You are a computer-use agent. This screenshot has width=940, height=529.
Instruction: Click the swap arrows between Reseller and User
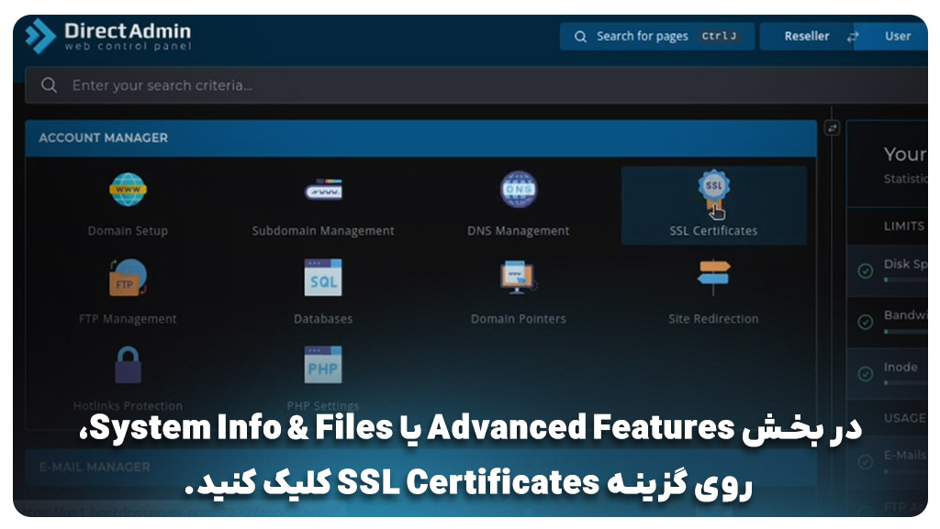(853, 37)
